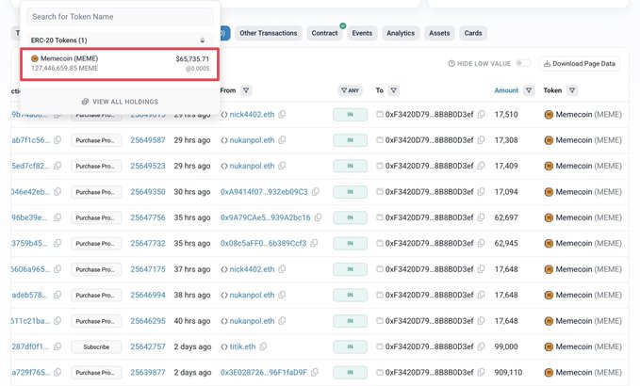The width and height of the screenshot is (640, 386).
Task: Open the titik.eth address link
Action: [242, 346]
